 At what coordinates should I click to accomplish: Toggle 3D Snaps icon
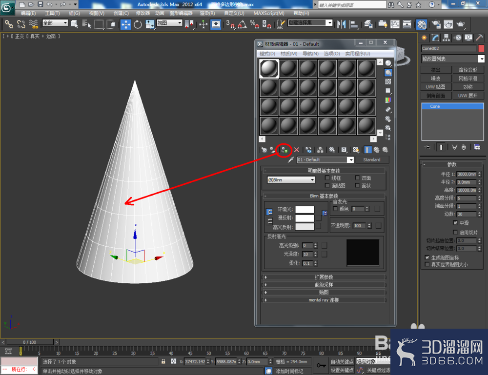[x=230, y=24]
